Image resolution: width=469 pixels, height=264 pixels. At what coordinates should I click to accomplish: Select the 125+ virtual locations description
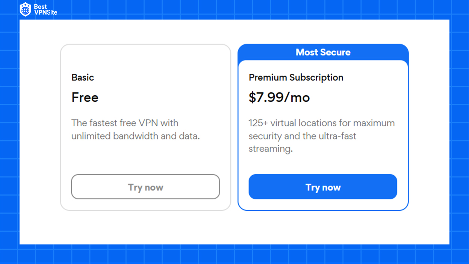point(322,136)
